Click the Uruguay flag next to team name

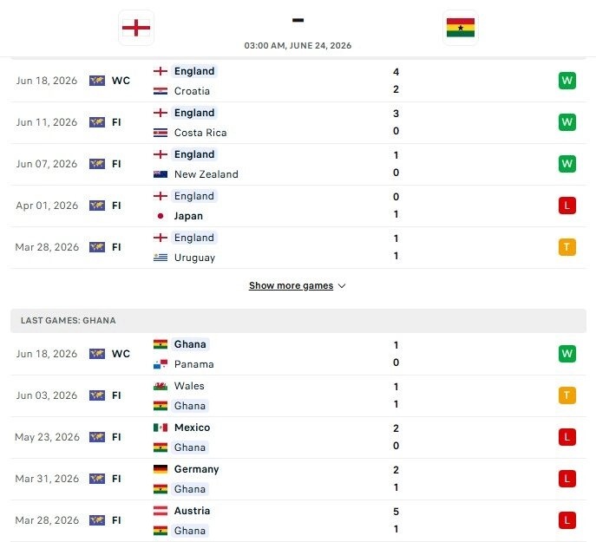tap(160, 258)
